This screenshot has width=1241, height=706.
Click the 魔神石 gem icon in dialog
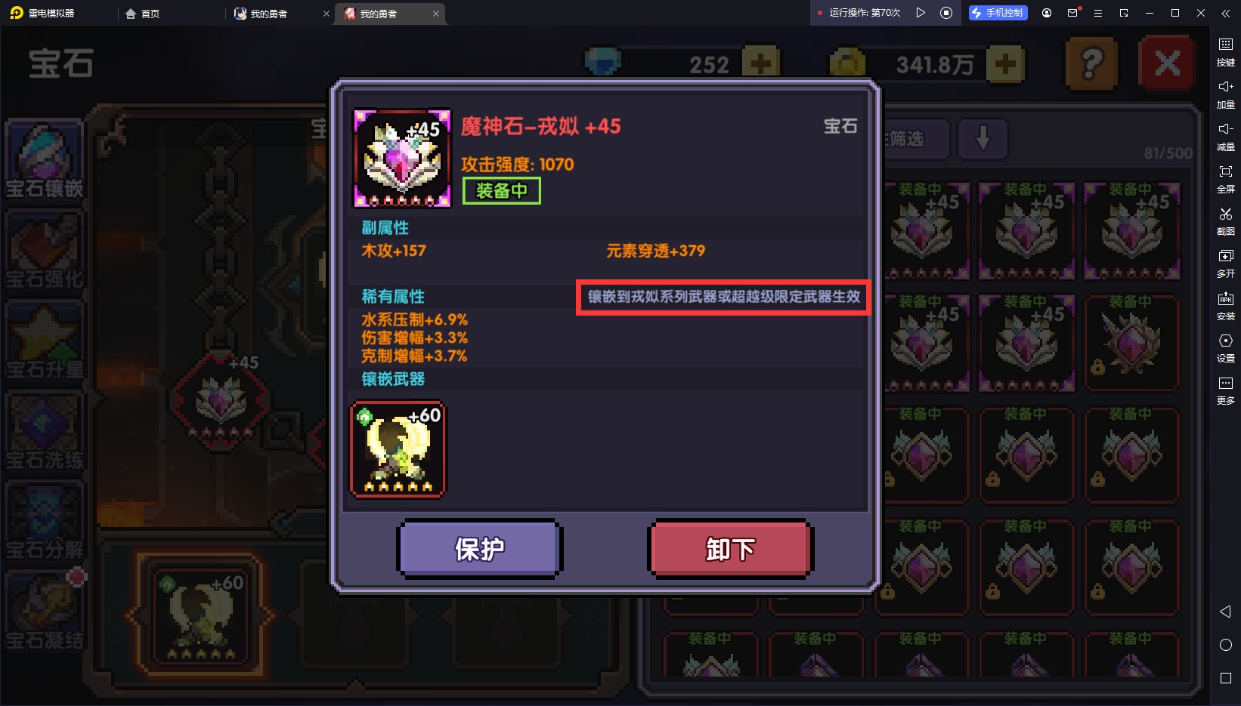tap(402, 159)
